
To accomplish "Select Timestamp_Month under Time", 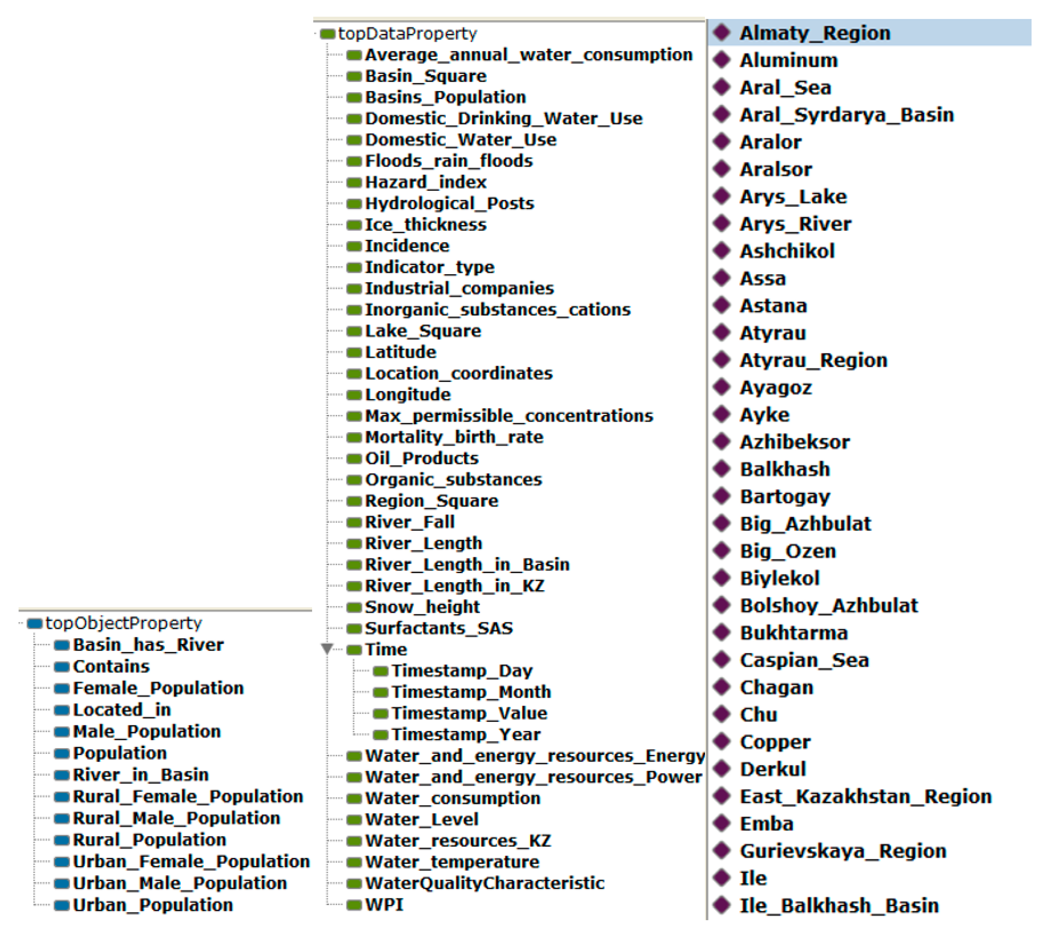I will point(471,692).
